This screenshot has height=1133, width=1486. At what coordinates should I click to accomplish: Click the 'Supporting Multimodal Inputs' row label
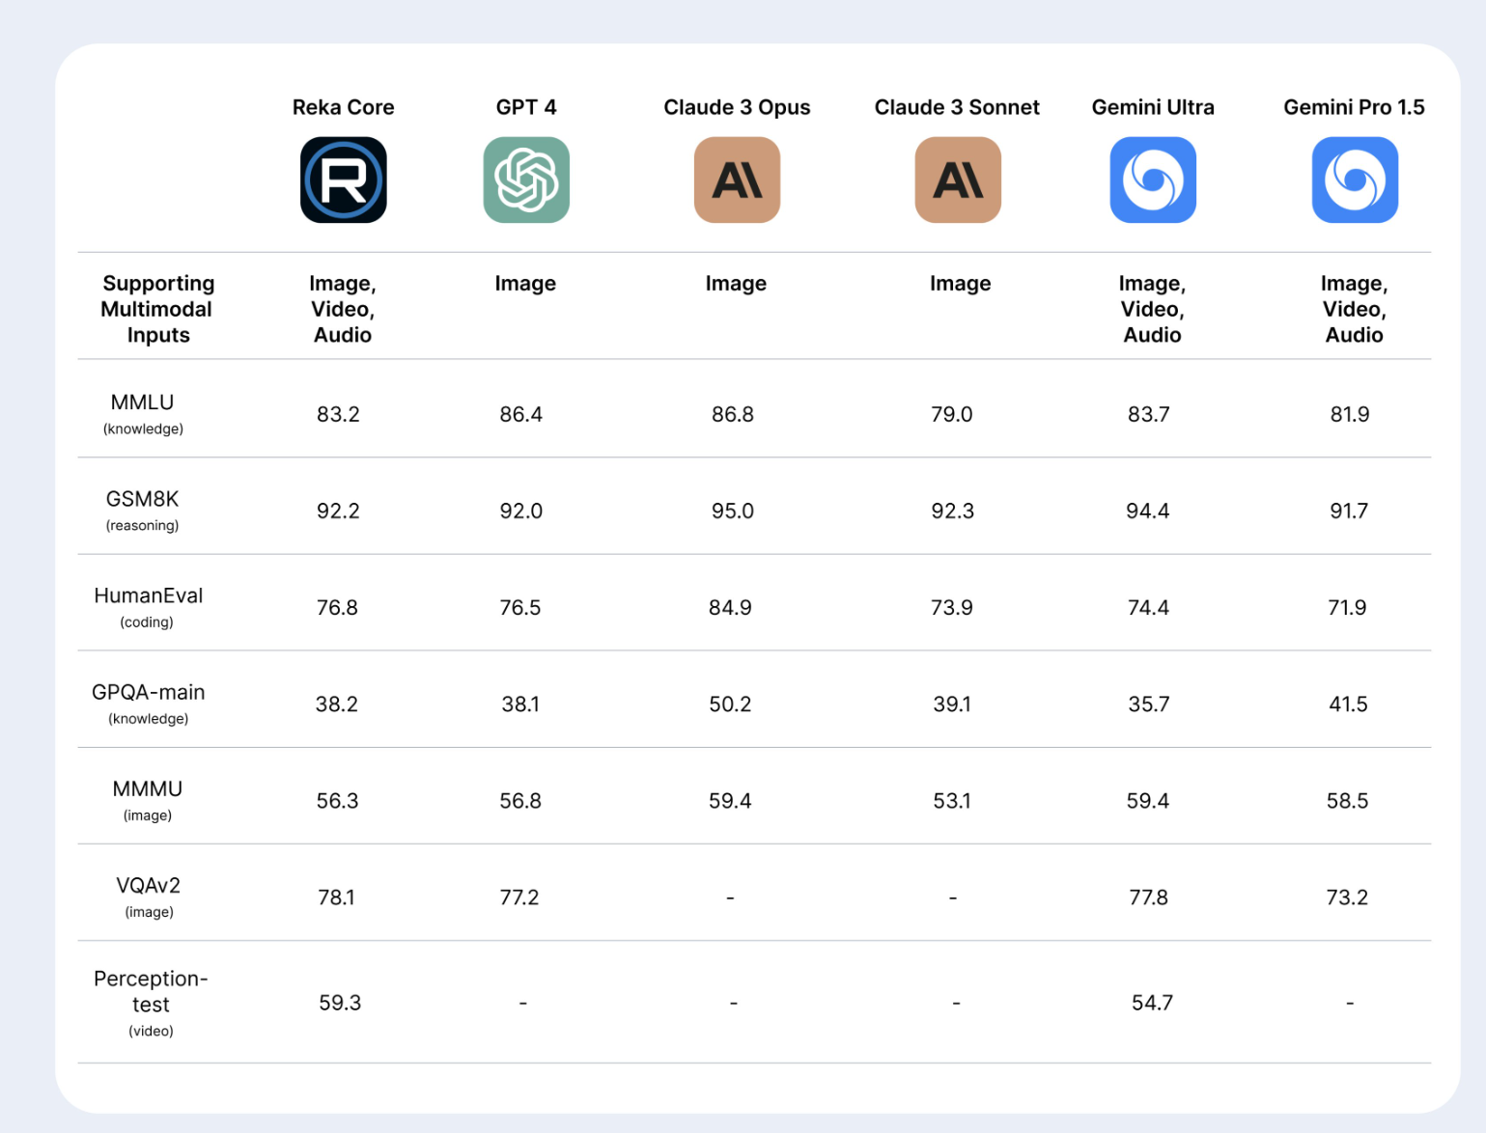click(158, 309)
